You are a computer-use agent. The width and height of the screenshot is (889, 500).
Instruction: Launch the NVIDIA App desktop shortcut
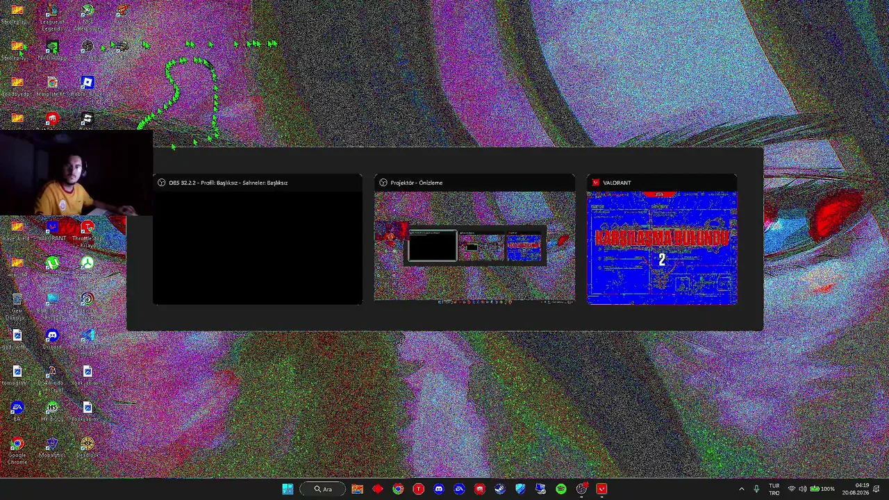coord(52,51)
